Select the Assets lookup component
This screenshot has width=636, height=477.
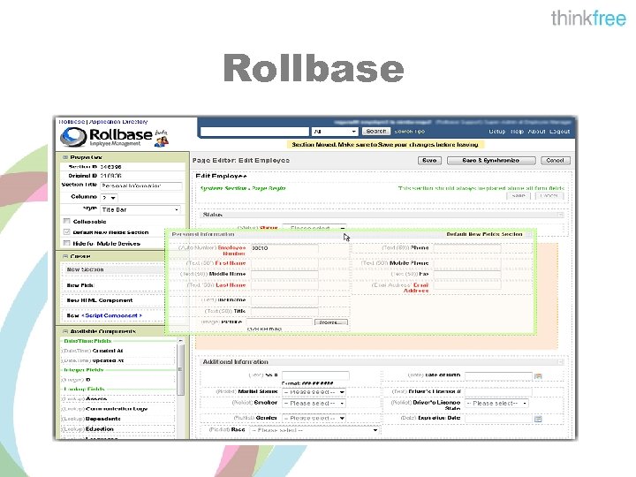pyautogui.click(x=117, y=398)
